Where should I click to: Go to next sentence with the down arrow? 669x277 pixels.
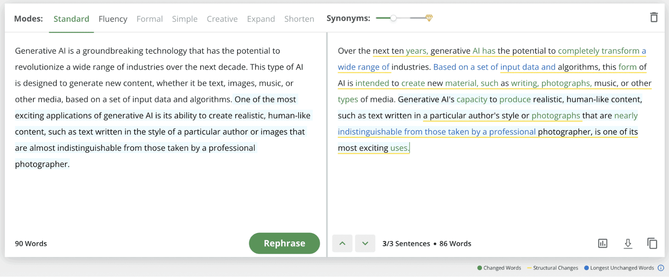pos(365,244)
